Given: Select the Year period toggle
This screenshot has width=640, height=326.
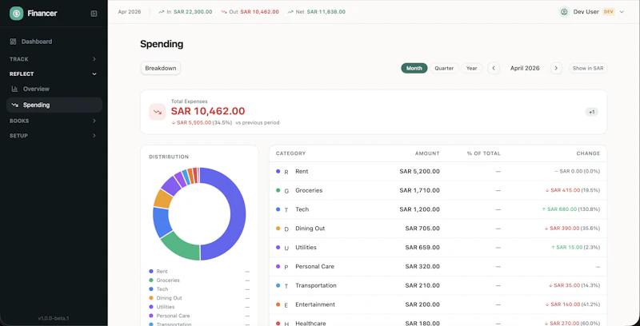Looking at the screenshot, I should click(x=471, y=68).
